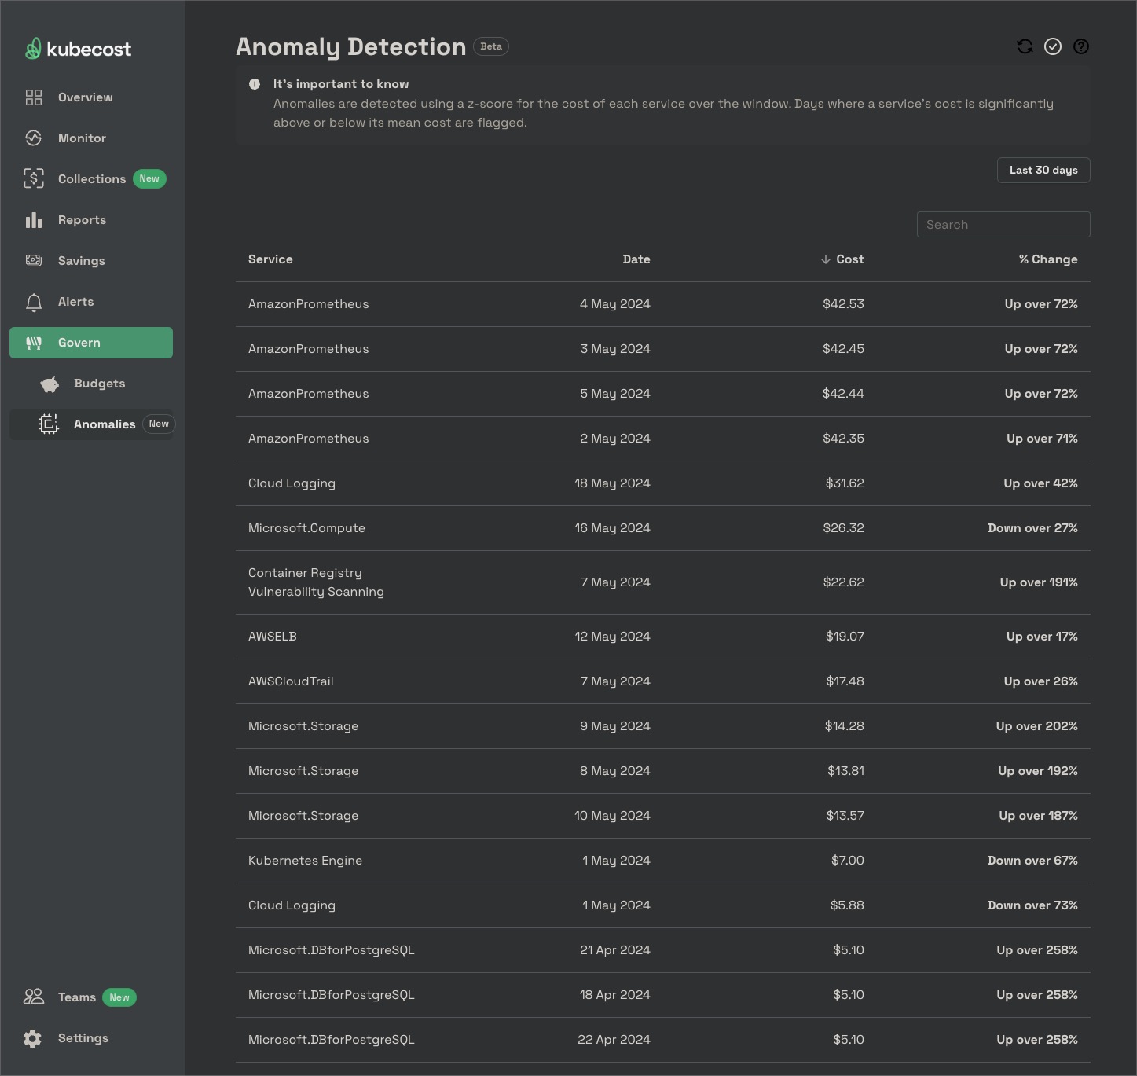This screenshot has height=1076, width=1137.
Task: Select Alerts in the sidebar
Action: pos(91,302)
